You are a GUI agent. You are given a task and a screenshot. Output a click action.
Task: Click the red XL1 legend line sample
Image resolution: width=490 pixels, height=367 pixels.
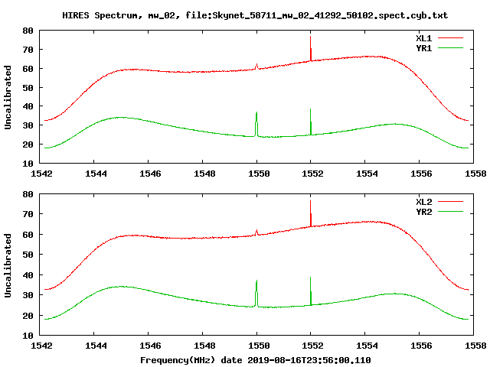450,38
